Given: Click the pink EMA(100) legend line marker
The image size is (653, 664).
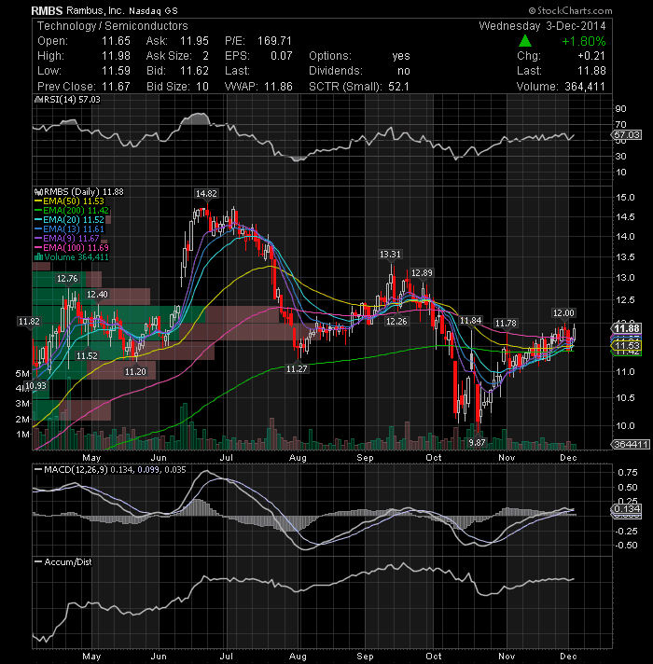Looking at the screenshot, I should coord(38,248).
